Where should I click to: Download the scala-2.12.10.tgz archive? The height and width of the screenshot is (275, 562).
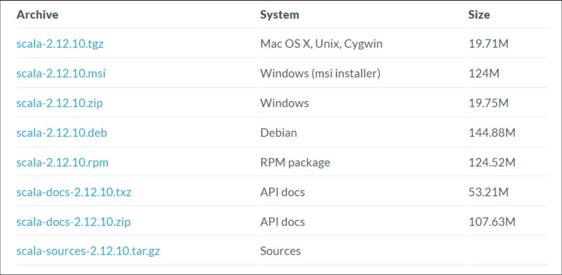pyautogui.click(x=60, y=44)
